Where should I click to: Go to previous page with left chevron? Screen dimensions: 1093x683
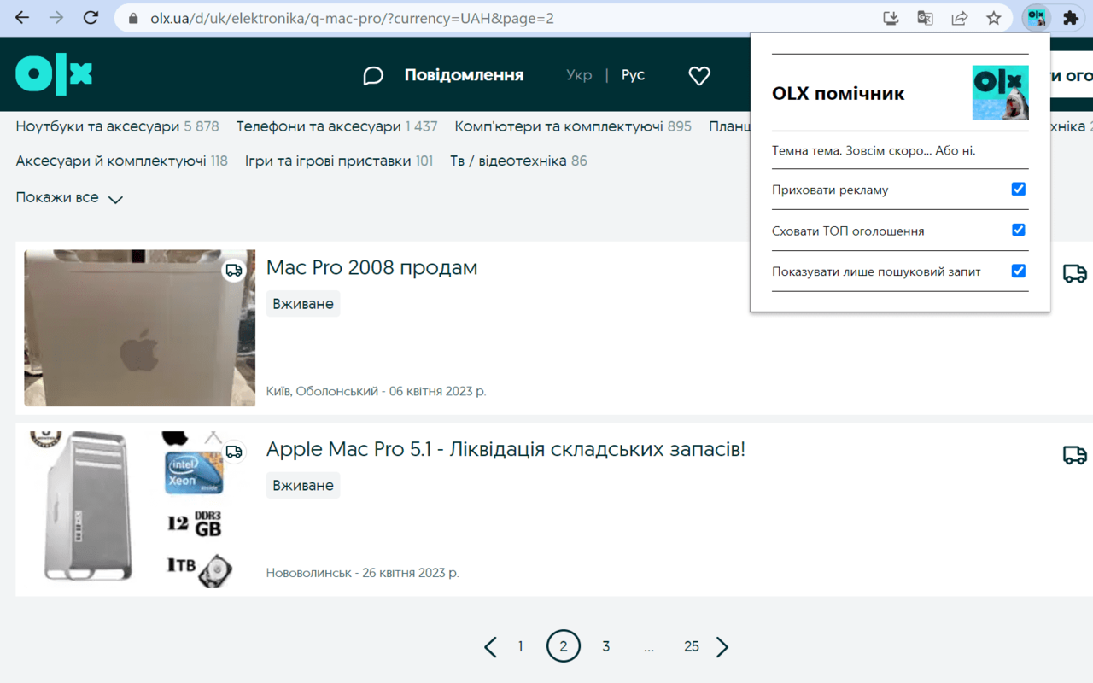click(490, 647)
